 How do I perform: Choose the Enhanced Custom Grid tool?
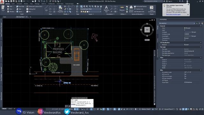pos(34,6)
